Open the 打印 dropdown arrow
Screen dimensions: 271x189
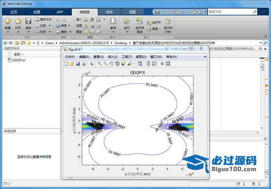(50, 32)
